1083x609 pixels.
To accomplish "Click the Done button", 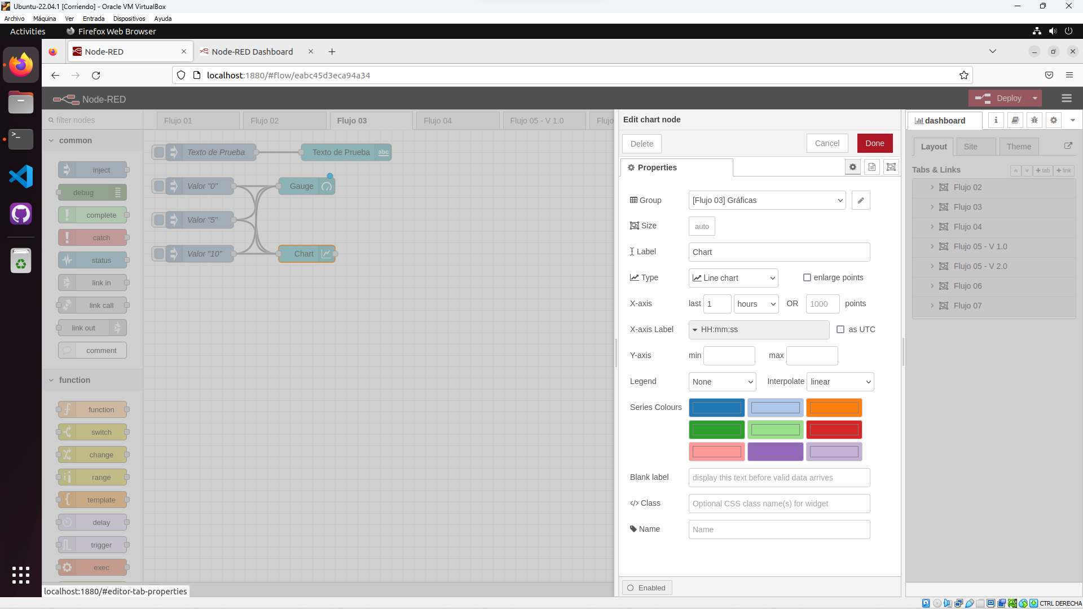I will click(875, 143).
